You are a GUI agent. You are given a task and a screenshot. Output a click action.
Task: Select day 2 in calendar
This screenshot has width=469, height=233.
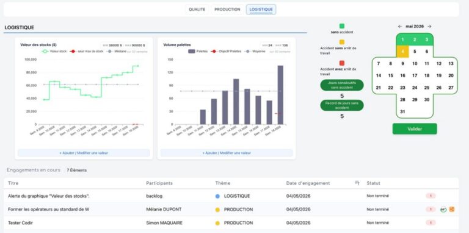pyautogui.click(x=415, y=40)
